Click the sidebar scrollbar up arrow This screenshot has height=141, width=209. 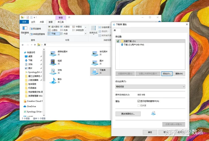point(44,50)
